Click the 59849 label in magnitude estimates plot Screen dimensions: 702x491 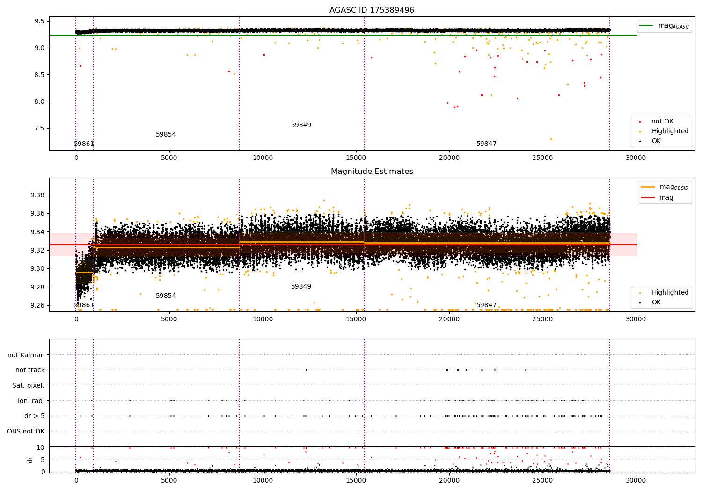tap(301, 287)
